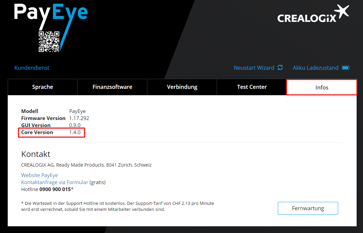Start the Neustart Wizard via its text link
Screen dimensions: 363x233
254,68
